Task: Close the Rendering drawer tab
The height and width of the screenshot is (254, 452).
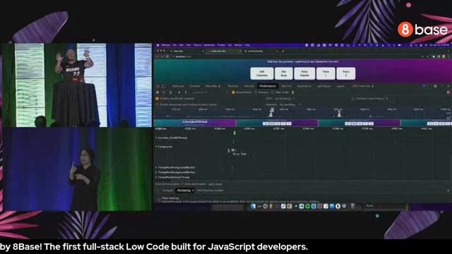Action: 193,190
